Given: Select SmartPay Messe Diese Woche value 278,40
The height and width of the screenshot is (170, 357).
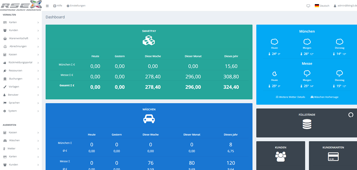Looking at the screenshot, I should [153, 77].
